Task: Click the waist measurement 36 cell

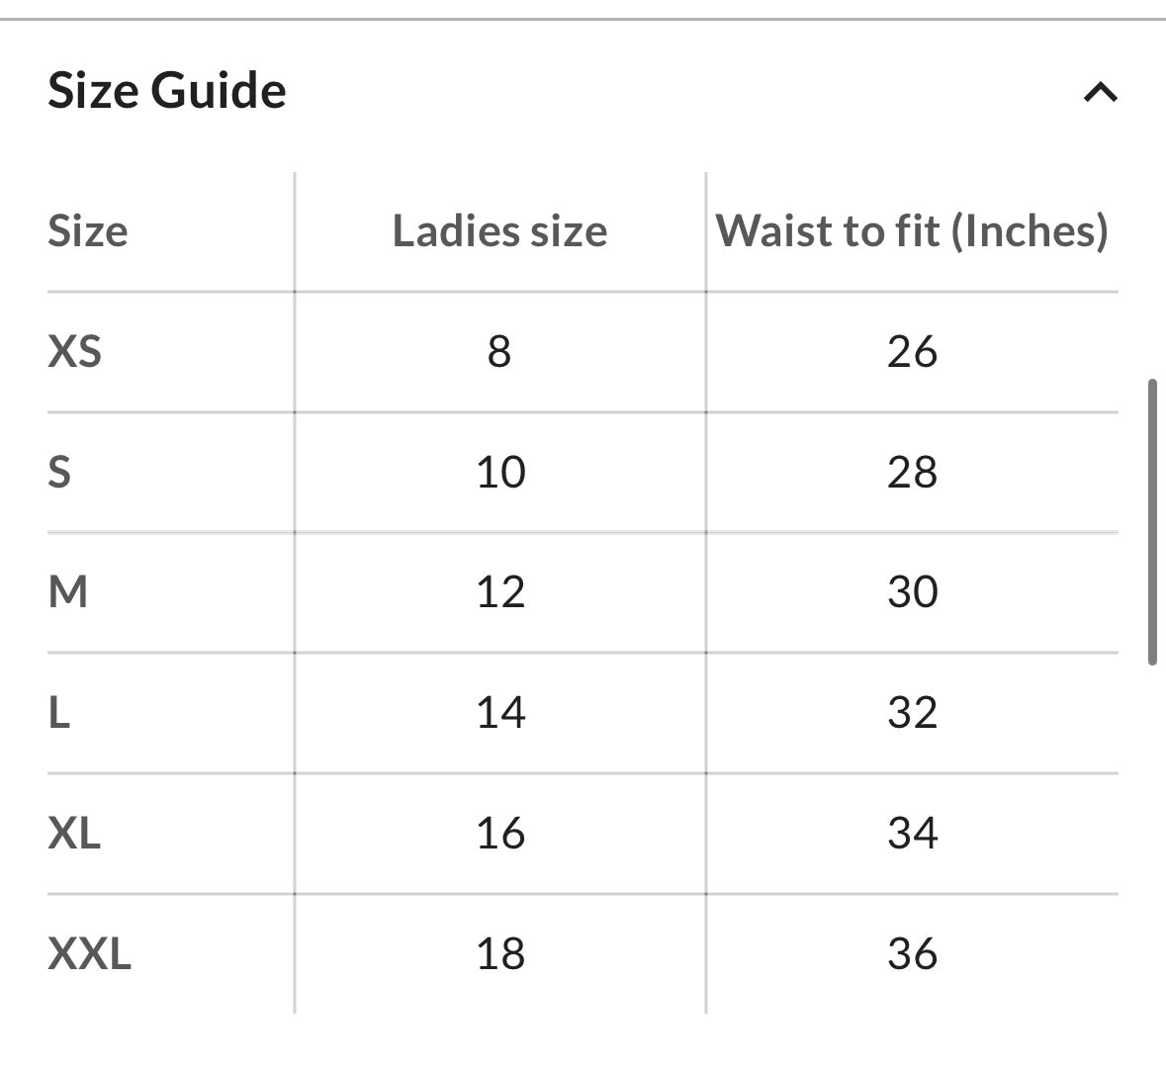Action: coord(915,953)
